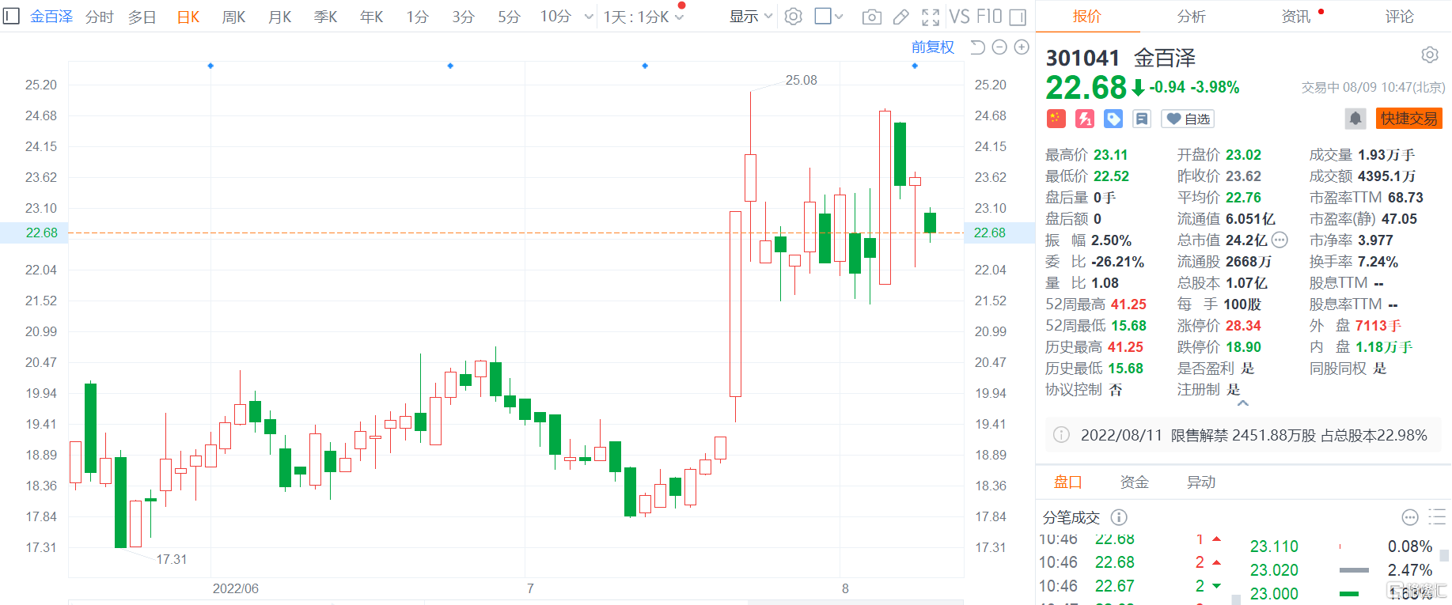Zoom in the chart with plus icon
Viewport: 1452px width, 605px height.
(x=1022, y=47)
